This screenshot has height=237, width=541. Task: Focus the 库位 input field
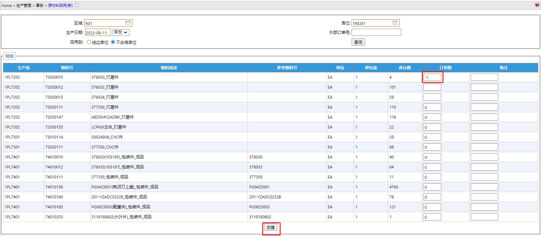(376, 23)
